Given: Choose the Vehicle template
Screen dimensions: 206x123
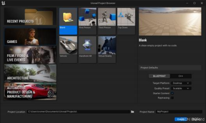Looking at the screenshot, I should [68, 50].
